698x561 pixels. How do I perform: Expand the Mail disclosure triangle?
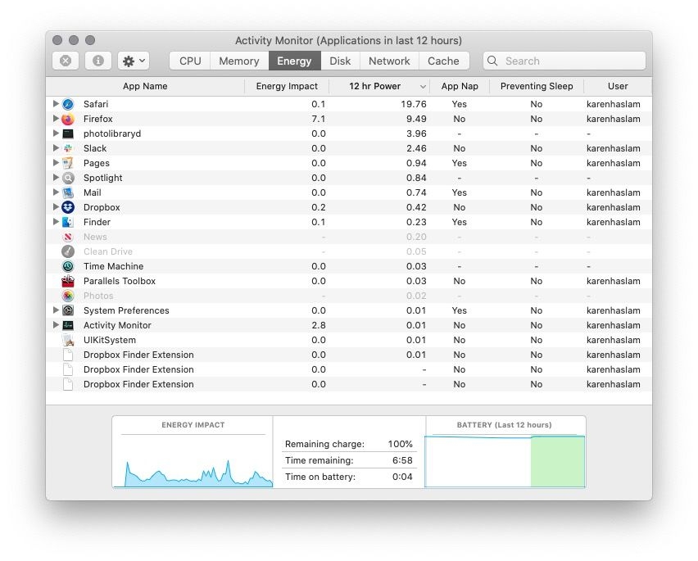(56, 192)
